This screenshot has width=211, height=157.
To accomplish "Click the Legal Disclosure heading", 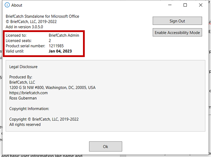I will (23, 67).
